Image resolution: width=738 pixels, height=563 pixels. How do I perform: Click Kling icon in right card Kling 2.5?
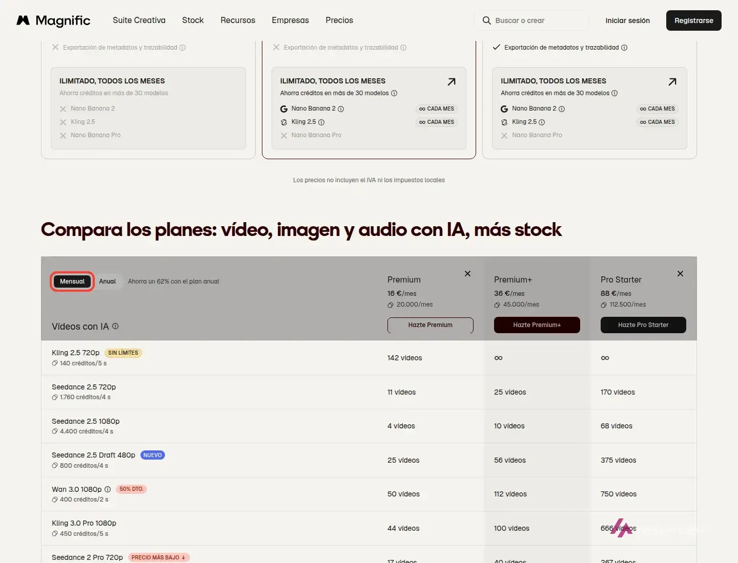pyautogui.click(x=504, y=122)
